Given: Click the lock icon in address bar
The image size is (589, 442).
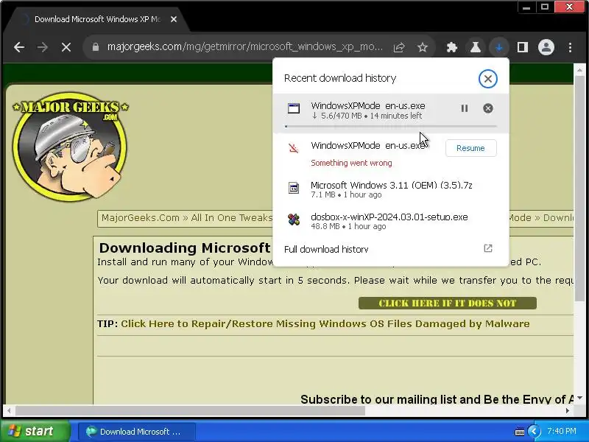Looking at the screenshot, I should click(96, 47).
